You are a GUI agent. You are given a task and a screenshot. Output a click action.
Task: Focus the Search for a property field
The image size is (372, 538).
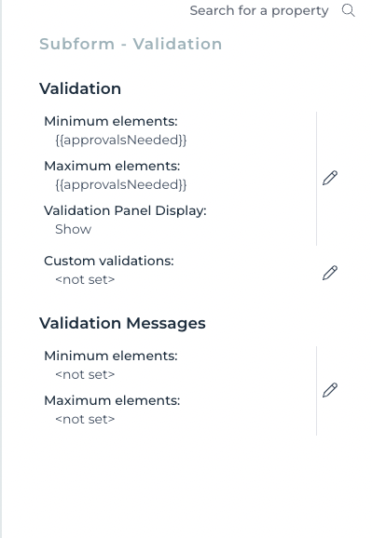(x=259, y=10)
